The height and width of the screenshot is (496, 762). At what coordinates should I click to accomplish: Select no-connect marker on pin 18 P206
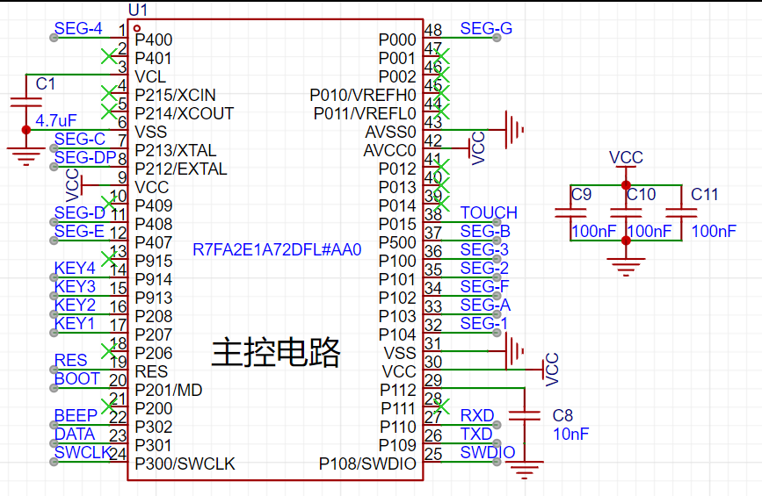pyautogui.click(x=109, y=351)
